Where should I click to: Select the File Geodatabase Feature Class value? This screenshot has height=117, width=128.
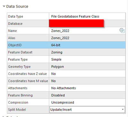click(x=75, y=16)
